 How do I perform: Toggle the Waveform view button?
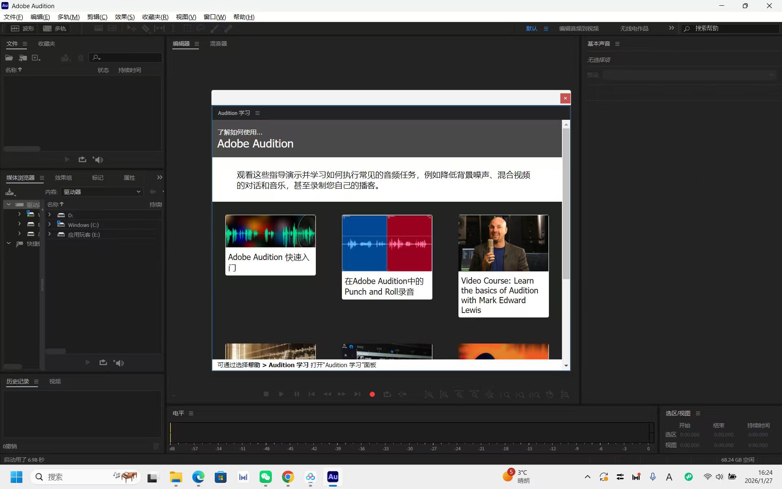pyautogui.click(x=22, y=29)
